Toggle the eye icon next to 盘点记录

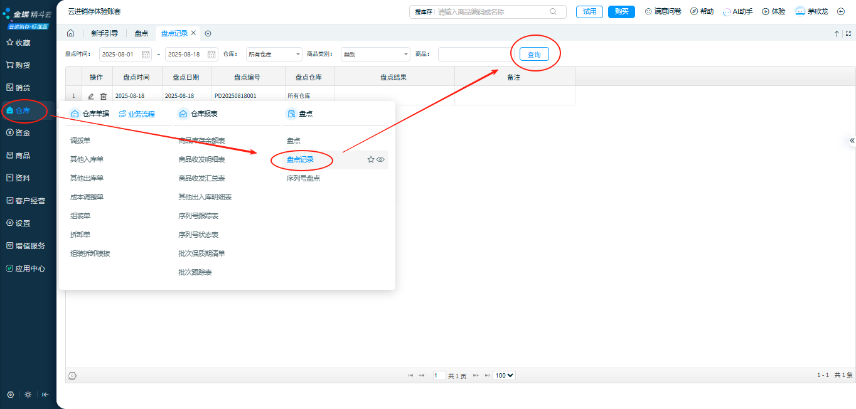[x=380, y=160]
